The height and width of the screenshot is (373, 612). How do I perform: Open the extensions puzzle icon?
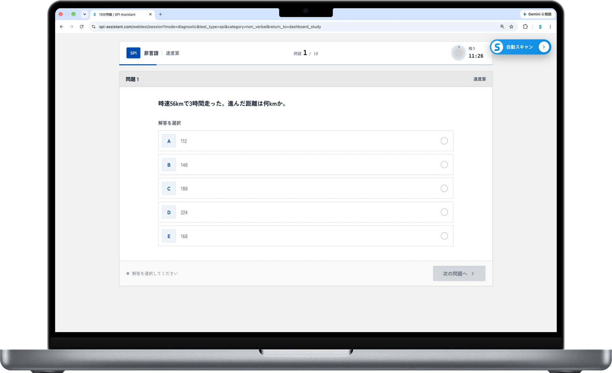525,27
